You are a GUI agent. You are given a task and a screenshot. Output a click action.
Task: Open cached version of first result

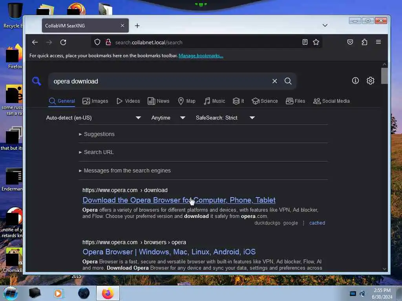[317, 223]
